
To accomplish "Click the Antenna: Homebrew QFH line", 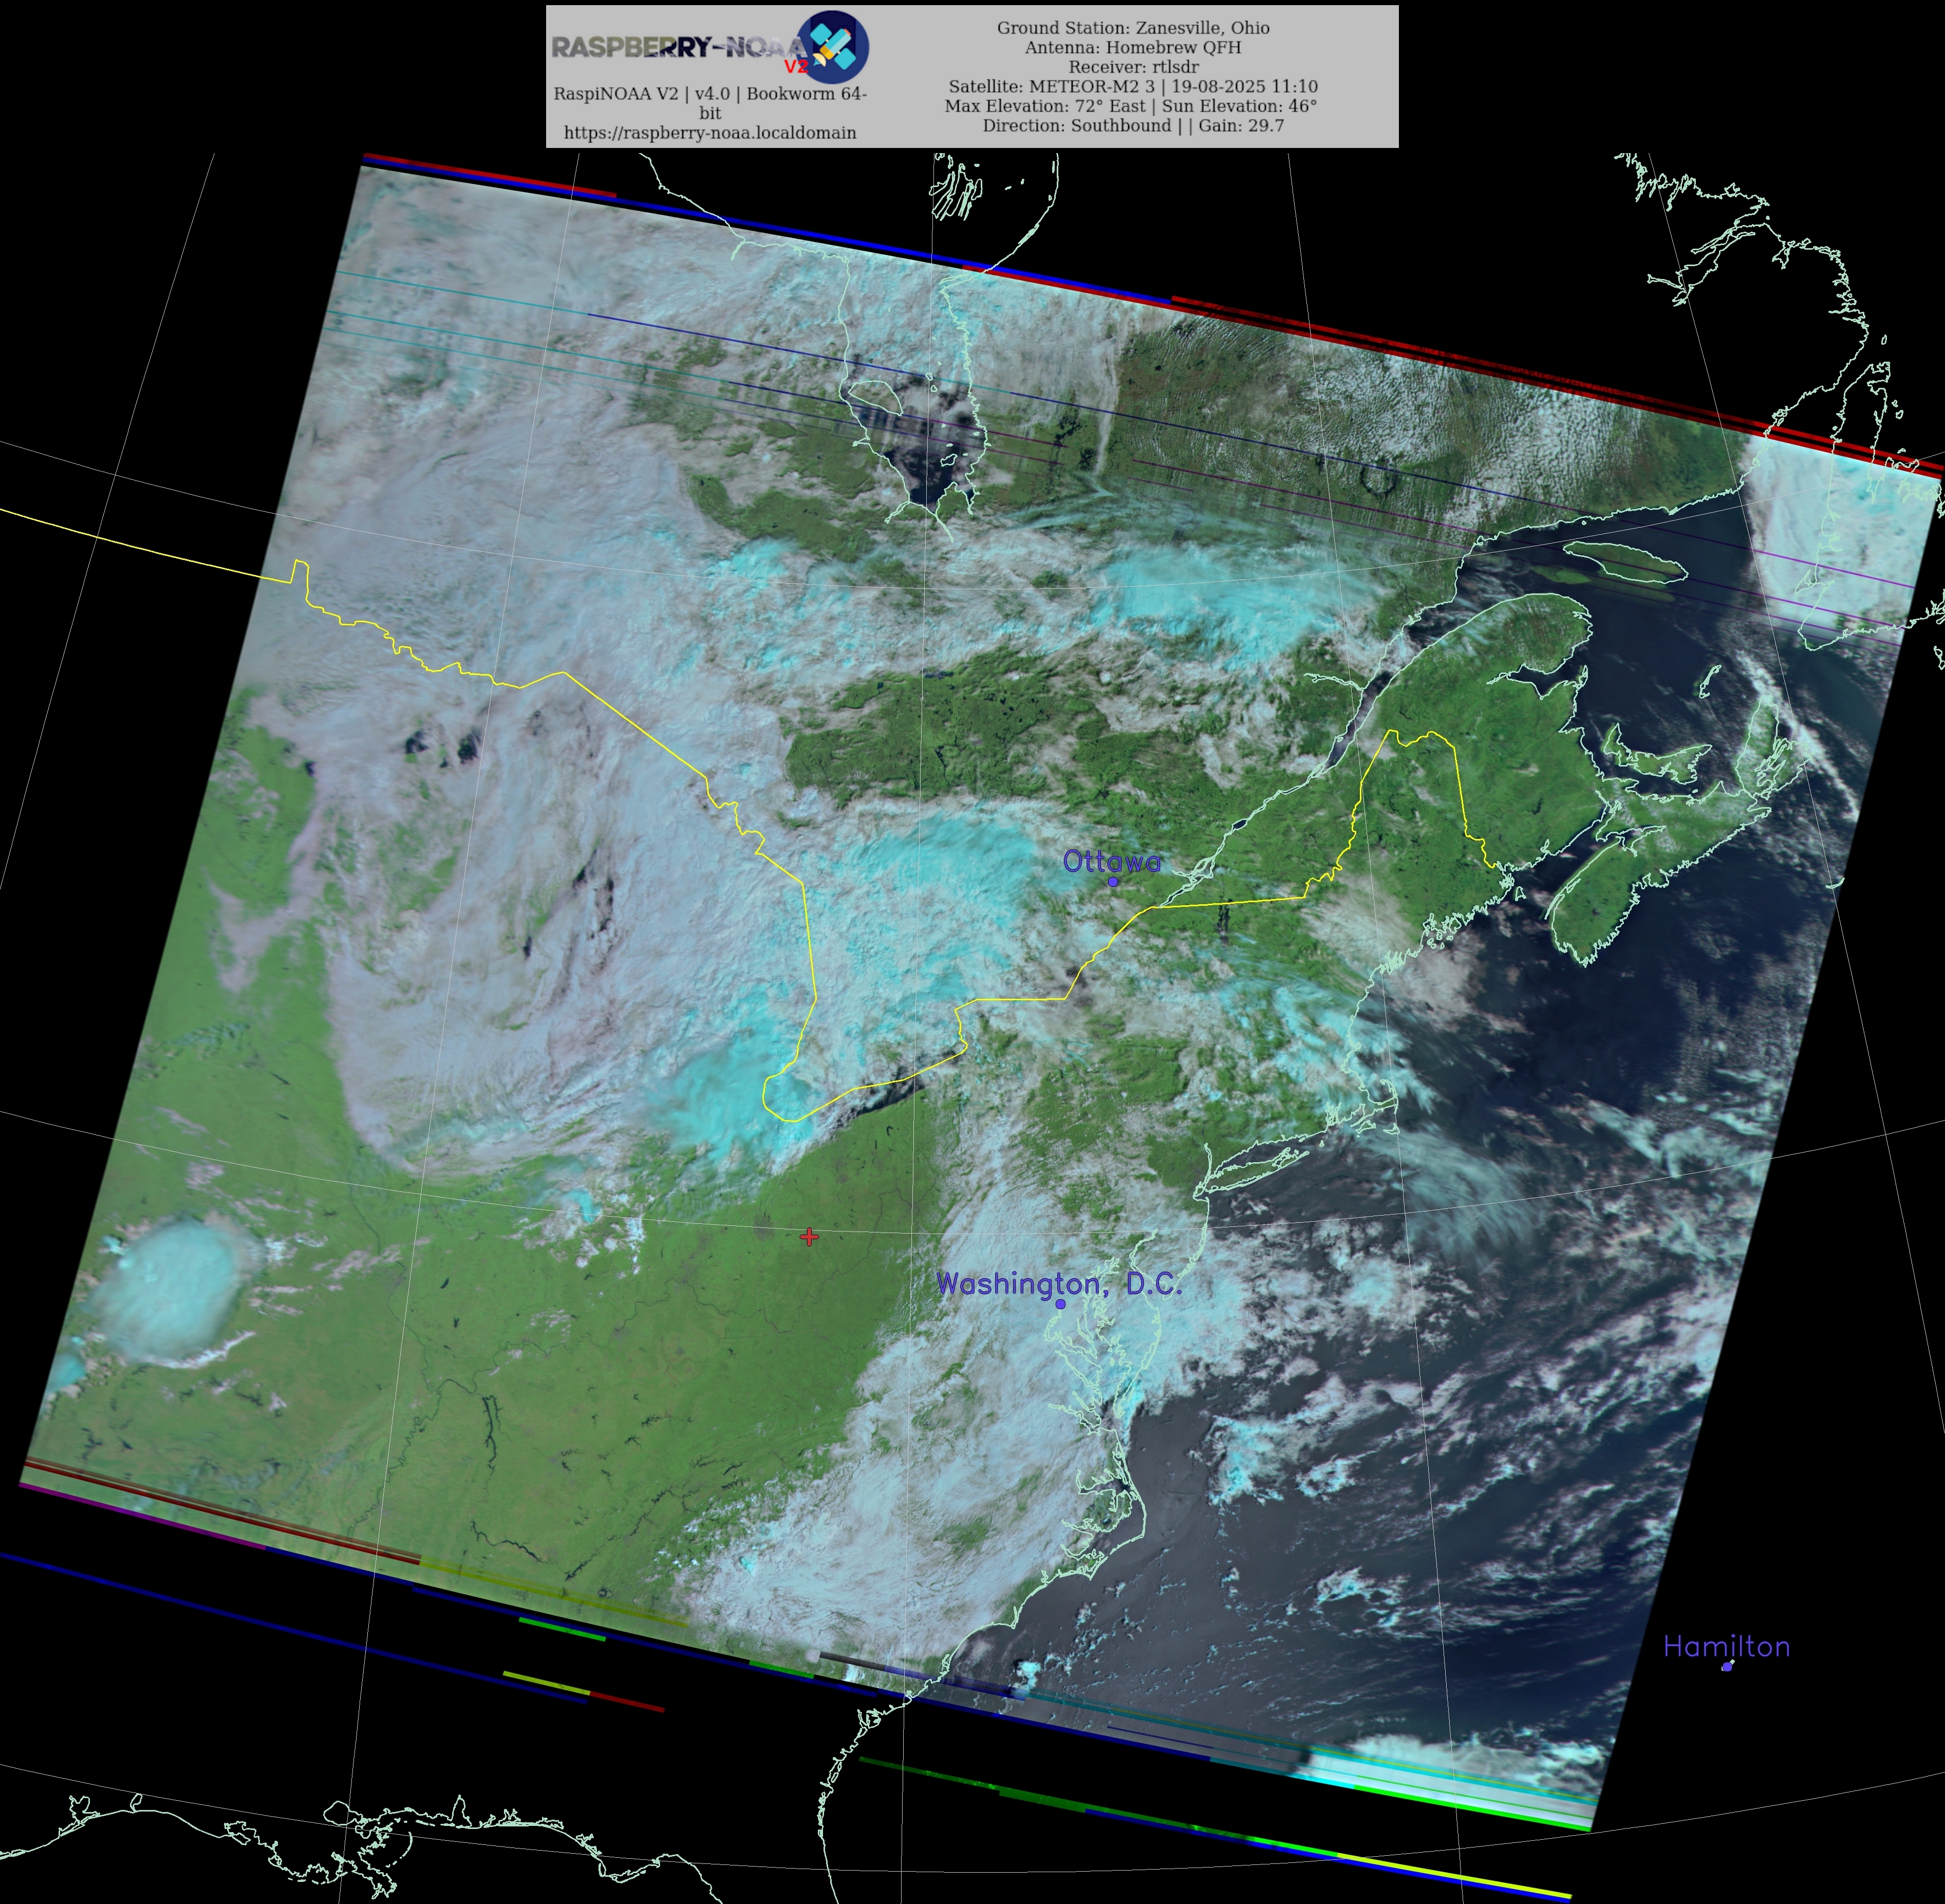I will tap(1133, 47).
